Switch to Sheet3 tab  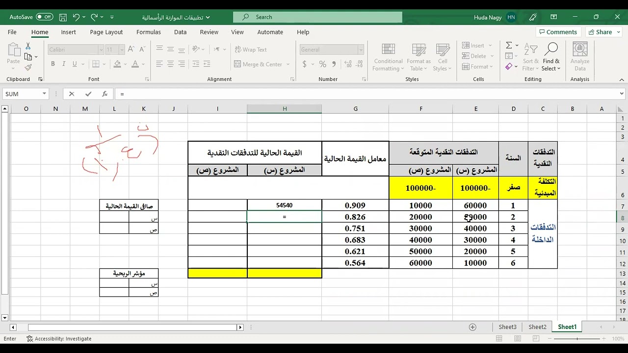pos(507,327)
